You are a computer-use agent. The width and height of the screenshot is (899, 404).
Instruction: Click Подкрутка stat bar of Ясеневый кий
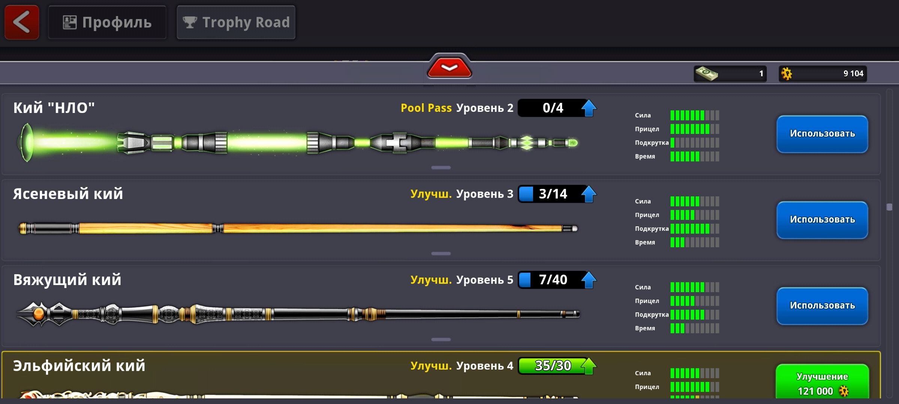(694, 229)
